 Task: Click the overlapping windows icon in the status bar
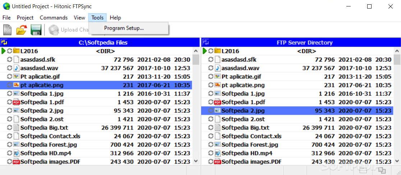(382, 170)
